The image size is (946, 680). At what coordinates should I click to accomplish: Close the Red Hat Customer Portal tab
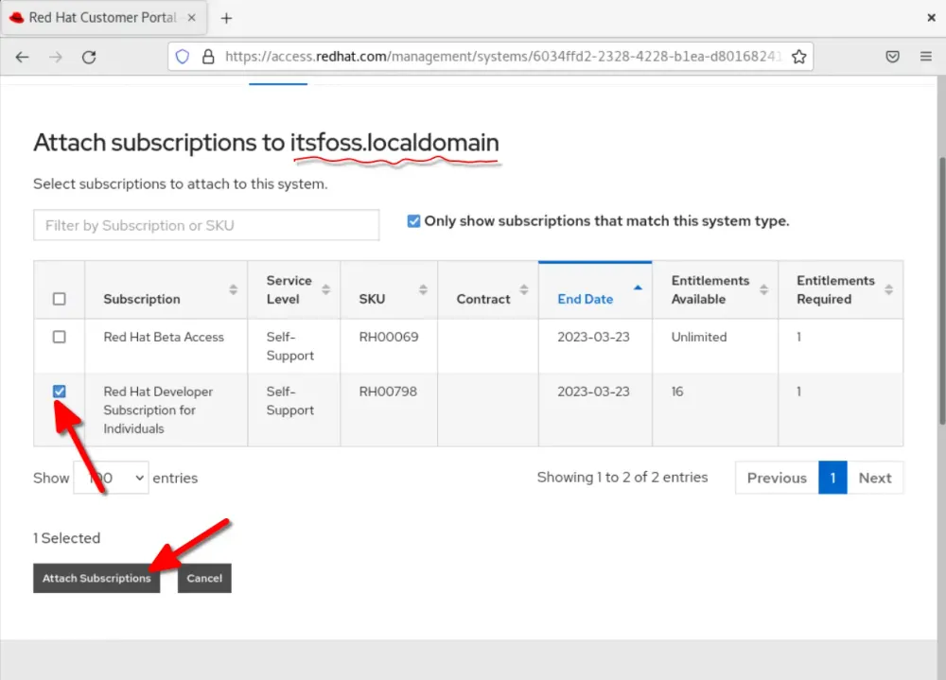point(191,18)
